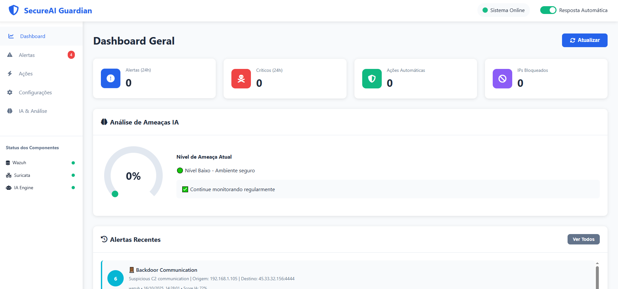
Task: Click the IA Engine robot icon
Action: pos(9,188)
